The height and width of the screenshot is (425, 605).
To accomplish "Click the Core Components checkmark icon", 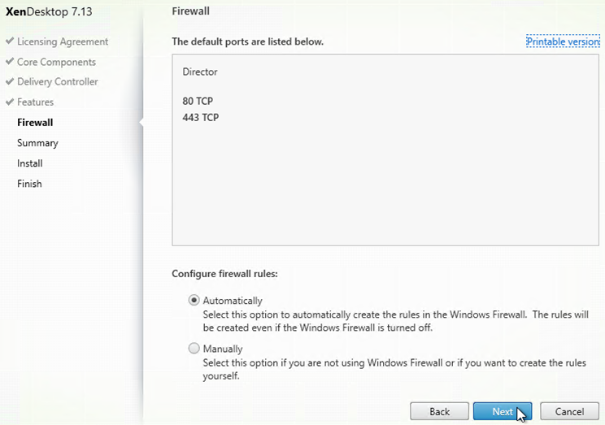I will (10, 61).
